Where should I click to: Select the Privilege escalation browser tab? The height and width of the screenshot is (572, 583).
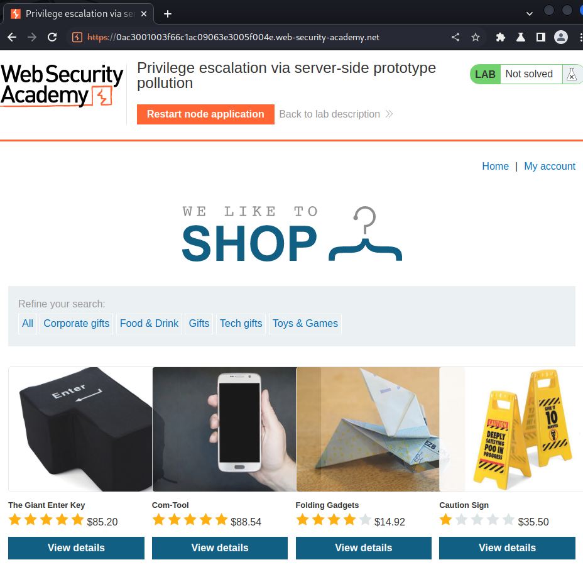tap(79, 14)
